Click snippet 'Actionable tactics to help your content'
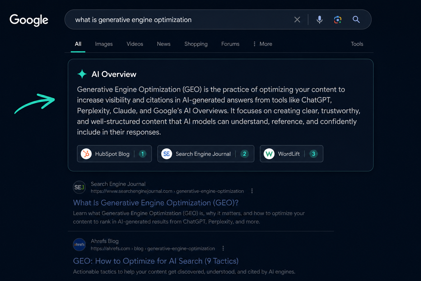Screen dimensions: 421x281 point(184,272)
